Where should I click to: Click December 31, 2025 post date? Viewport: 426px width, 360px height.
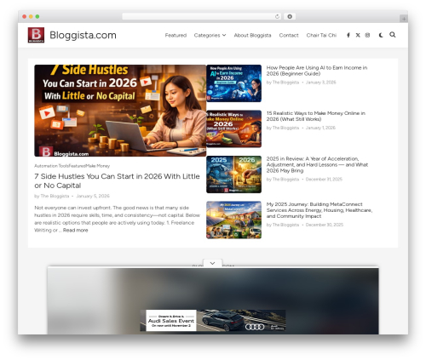tap(324, 180)
